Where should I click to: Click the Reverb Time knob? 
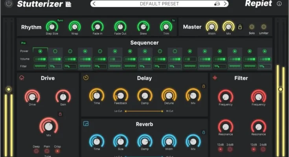[x=97, y=141]
